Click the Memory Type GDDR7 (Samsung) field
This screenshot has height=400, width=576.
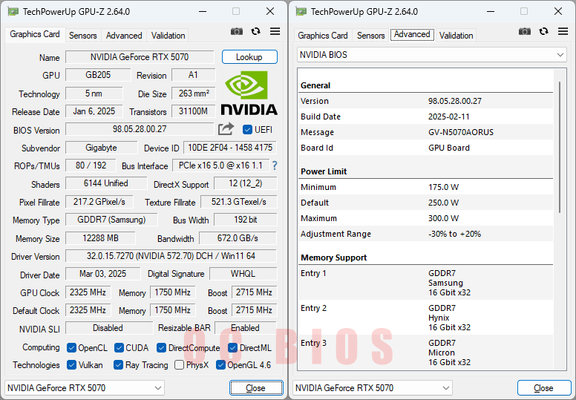[x=111, y=220]
